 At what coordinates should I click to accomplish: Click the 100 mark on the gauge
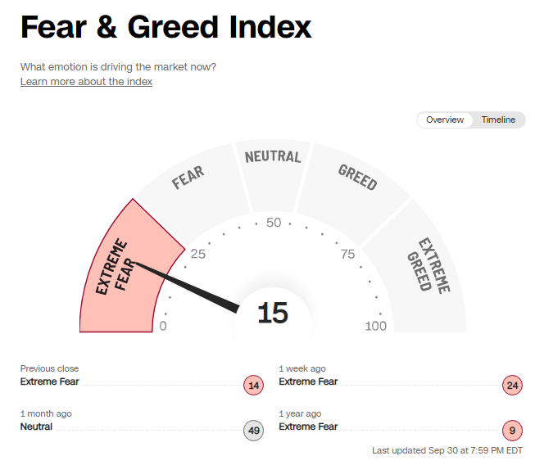376,327
